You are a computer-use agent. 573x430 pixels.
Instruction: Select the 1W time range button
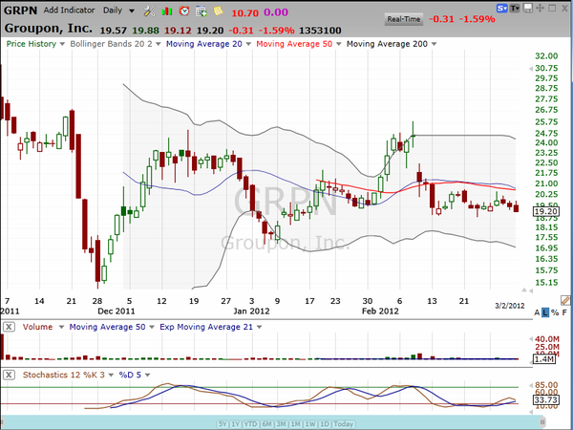[309, 424]
